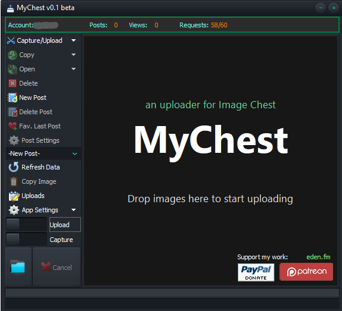Viewport: 342px width, 311px height.
Task: Favorite the last post with the heart icon
Action: point(13,126)
